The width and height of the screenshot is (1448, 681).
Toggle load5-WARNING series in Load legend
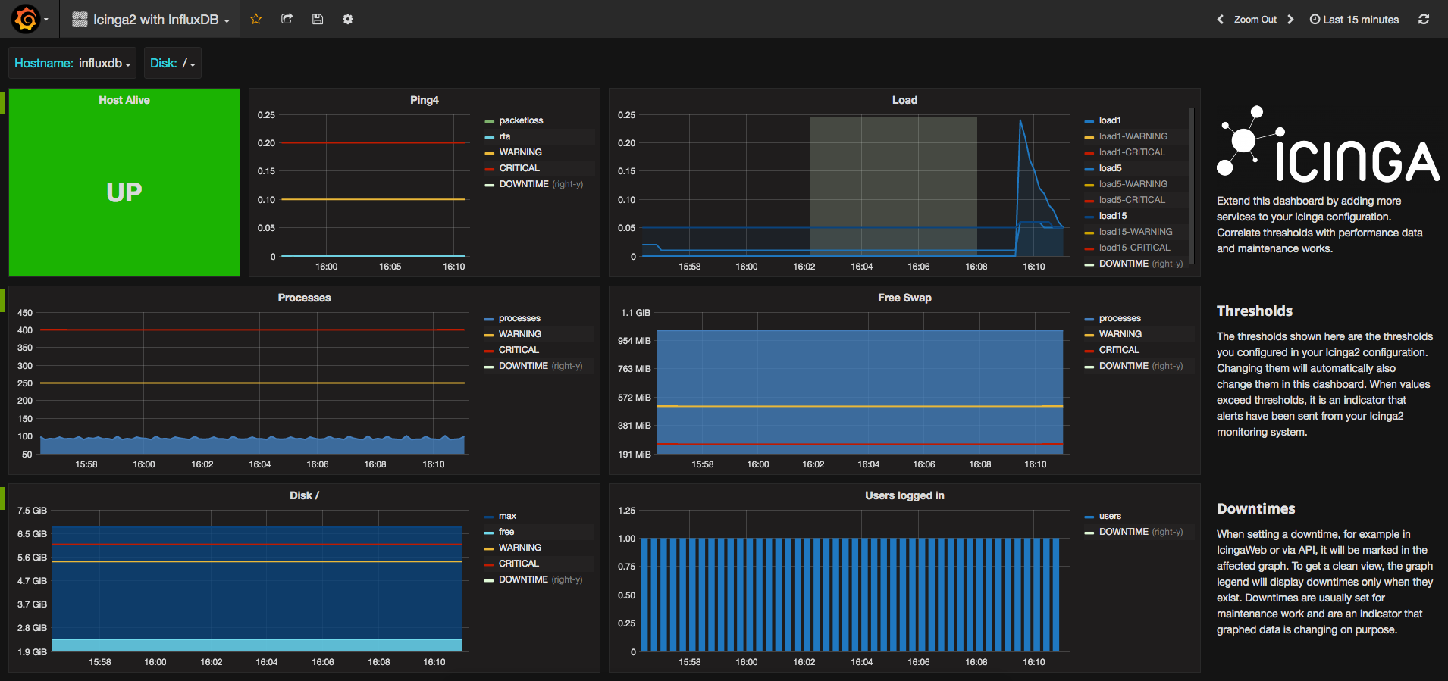click(1133, 184)
